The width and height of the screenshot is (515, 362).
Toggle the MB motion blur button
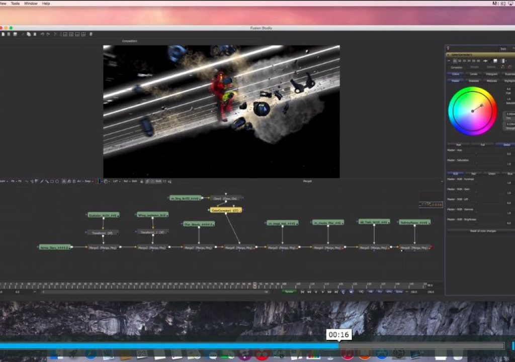pos(371,292)
